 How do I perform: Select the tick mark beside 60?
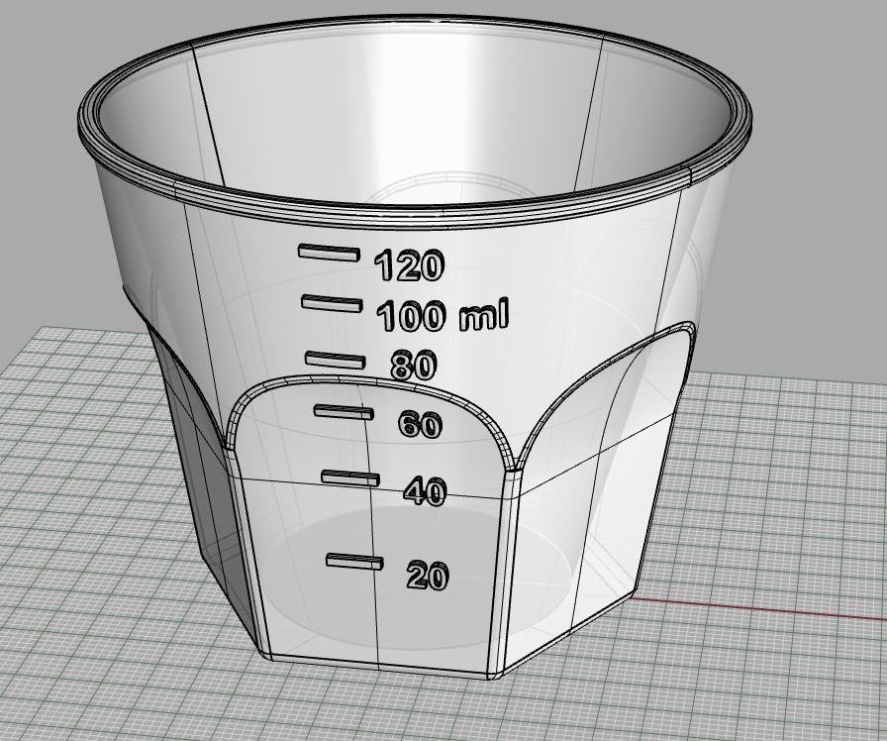[x=344, y=412]
